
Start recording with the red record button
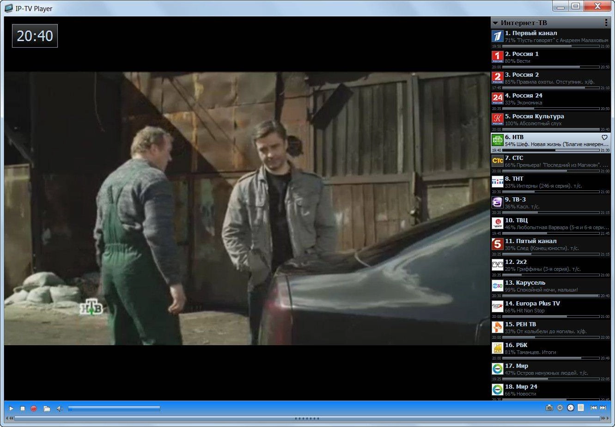point(34,409)
